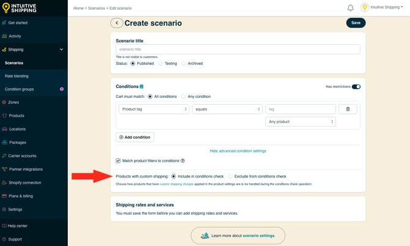Viewport: 410px width, 246px height.
Task: Open the scenario settings link
Action: 259,236
